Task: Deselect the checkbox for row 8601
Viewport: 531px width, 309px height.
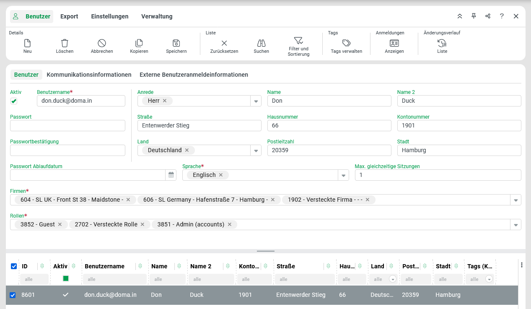Action: pos(13,295)
